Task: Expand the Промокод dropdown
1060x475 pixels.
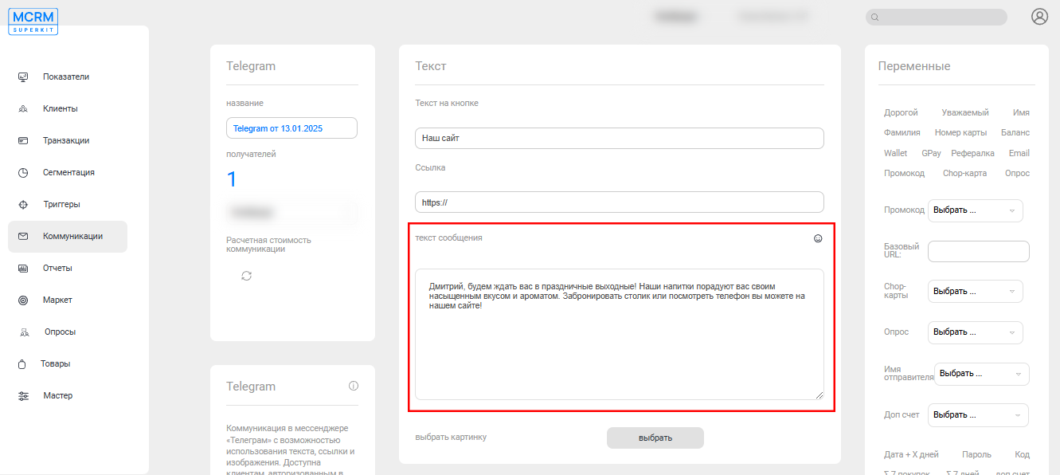Action: (976, 210)
